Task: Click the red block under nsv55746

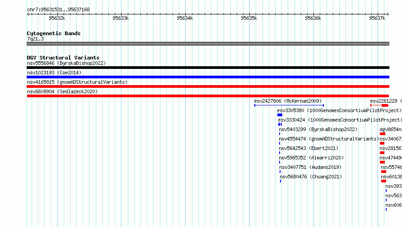Action: coord(383,172)
